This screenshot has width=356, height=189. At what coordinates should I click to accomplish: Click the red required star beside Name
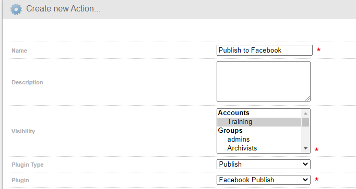pos(318,49)
